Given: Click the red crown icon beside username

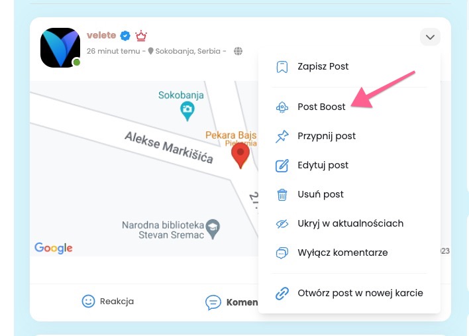Looking at the screenshot, I should pos(141,36).
